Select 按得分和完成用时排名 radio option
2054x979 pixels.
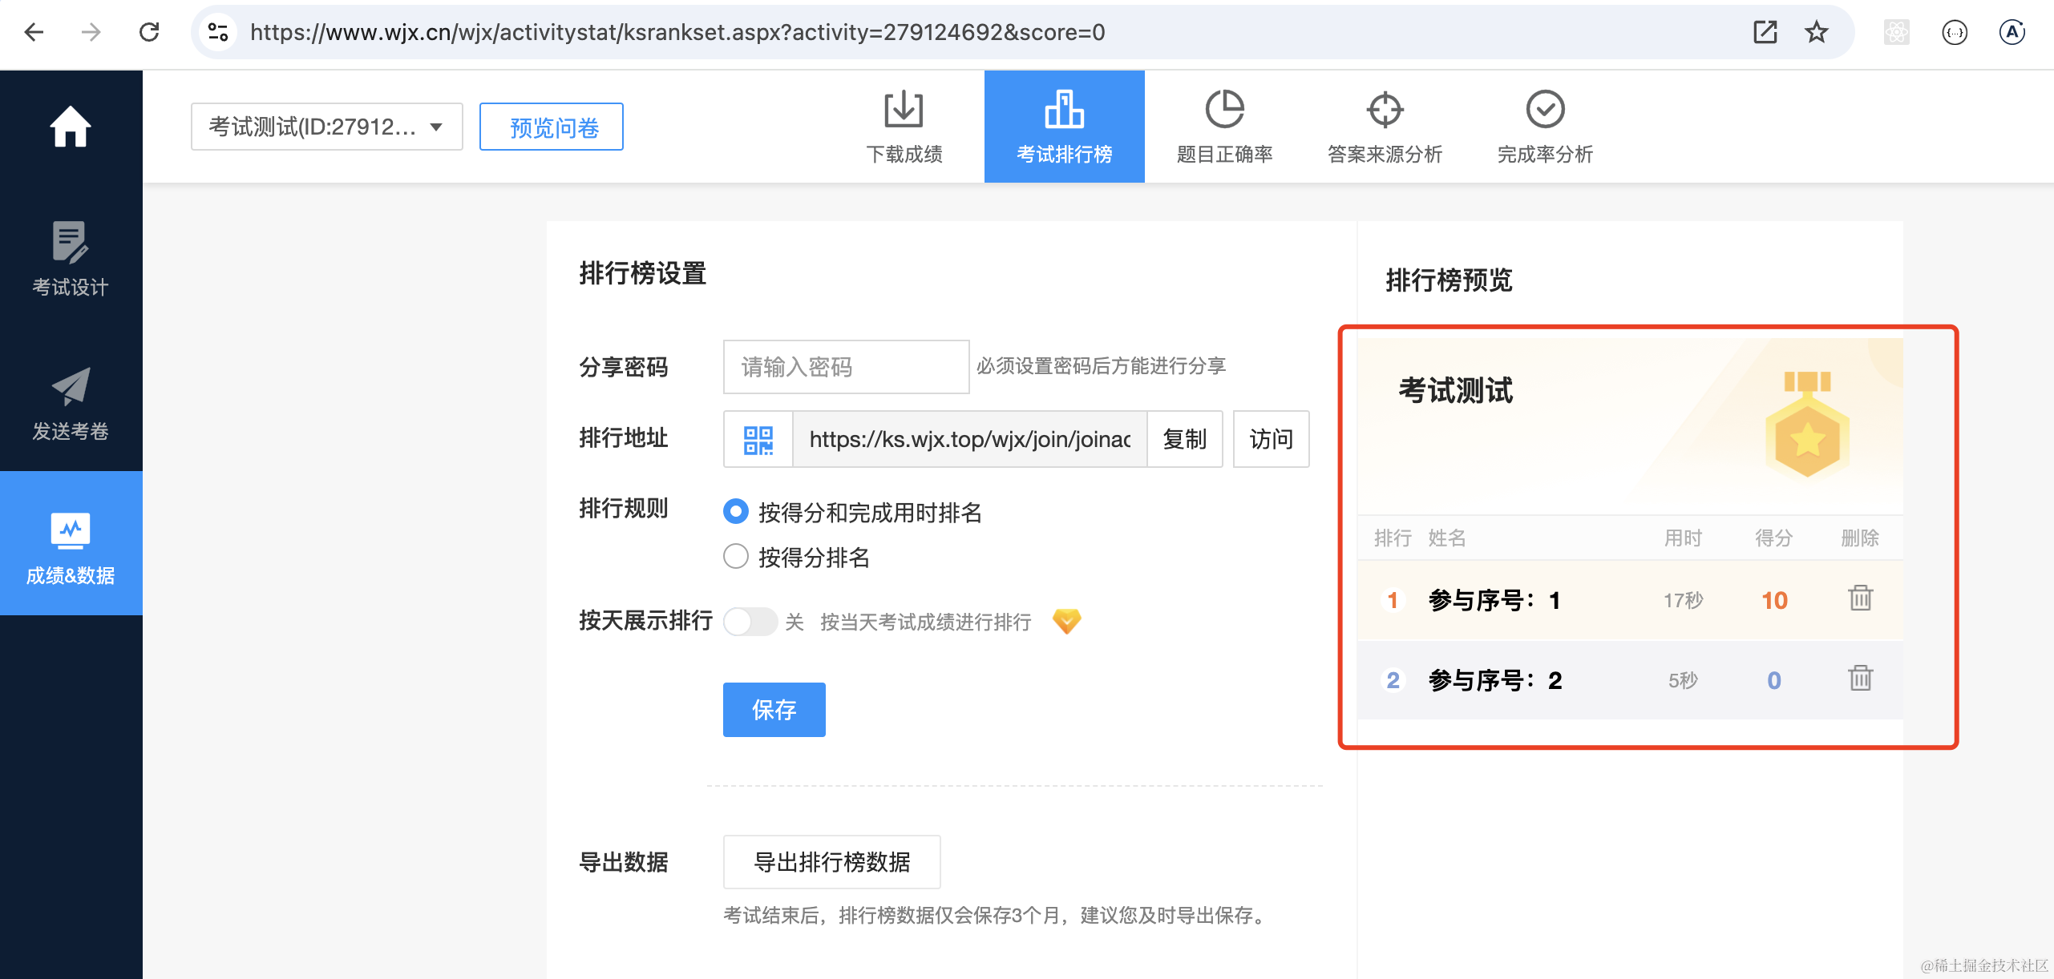coord(736,512)
